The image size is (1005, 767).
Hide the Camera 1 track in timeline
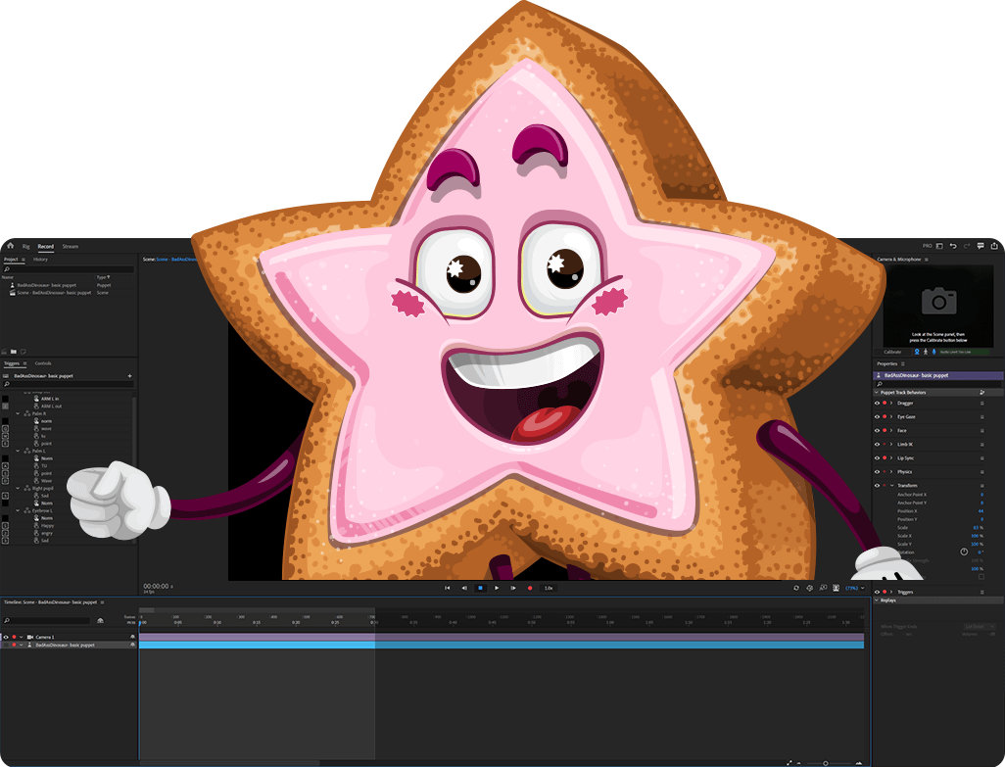coord(6,637)
